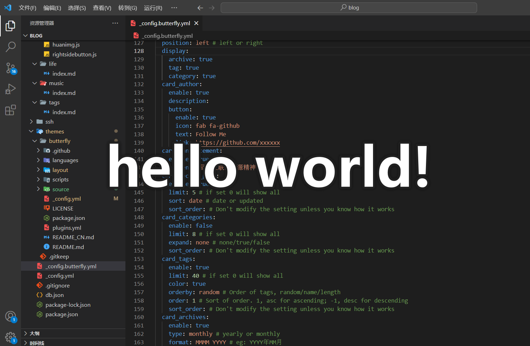Open the Run and Debug view

(11, 89)
